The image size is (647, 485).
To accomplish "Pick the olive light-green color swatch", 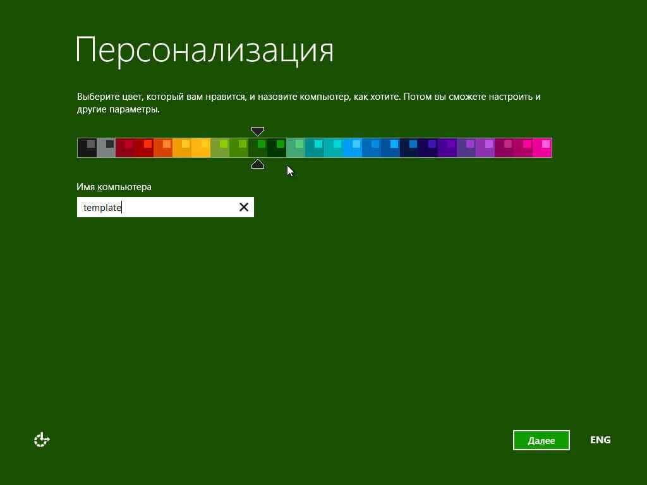I will (219, 148).
